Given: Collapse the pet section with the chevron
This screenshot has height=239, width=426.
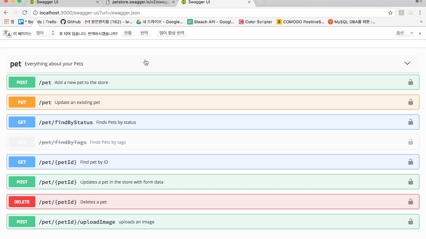Looking at the screenshot, I should (407, 63).
